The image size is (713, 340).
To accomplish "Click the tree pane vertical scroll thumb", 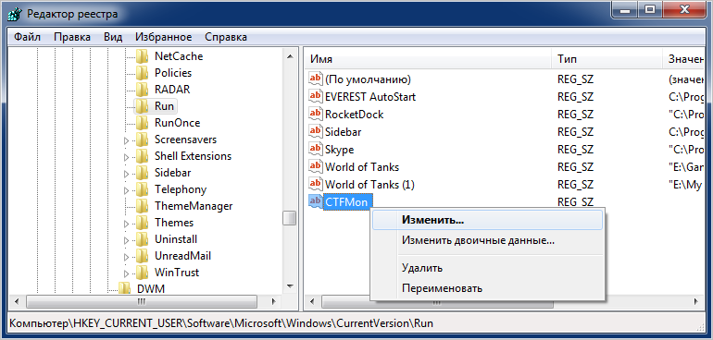I will pos(289,218).
